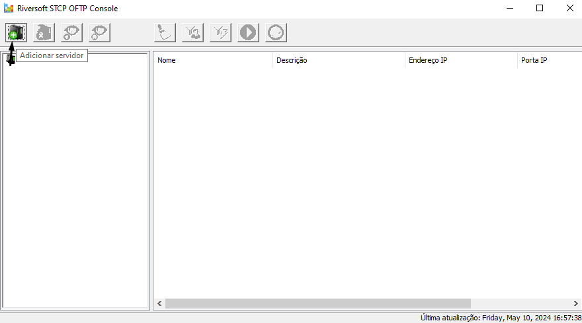The width and height of the screenshot is (582, 323).
Task: Minimize the Riversoft STCP OFTP Console window
Action: coord(510,8)
